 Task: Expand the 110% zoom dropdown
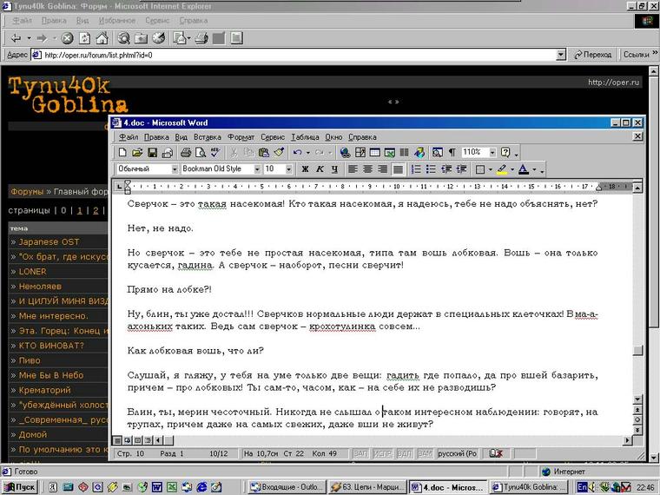click(x=491, y=153)
